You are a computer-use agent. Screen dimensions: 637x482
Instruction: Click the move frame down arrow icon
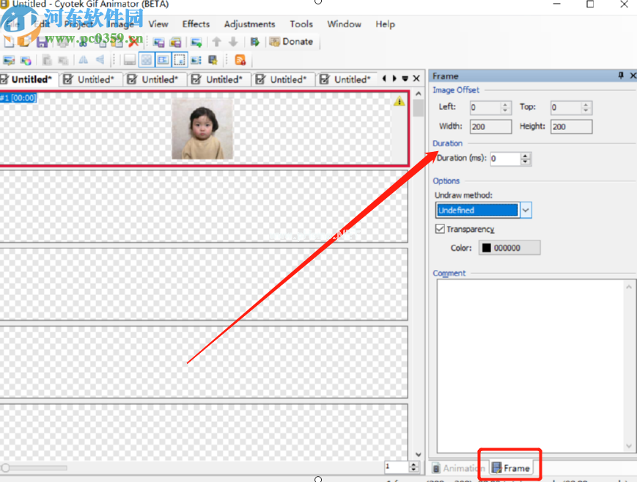pos(233,43)
